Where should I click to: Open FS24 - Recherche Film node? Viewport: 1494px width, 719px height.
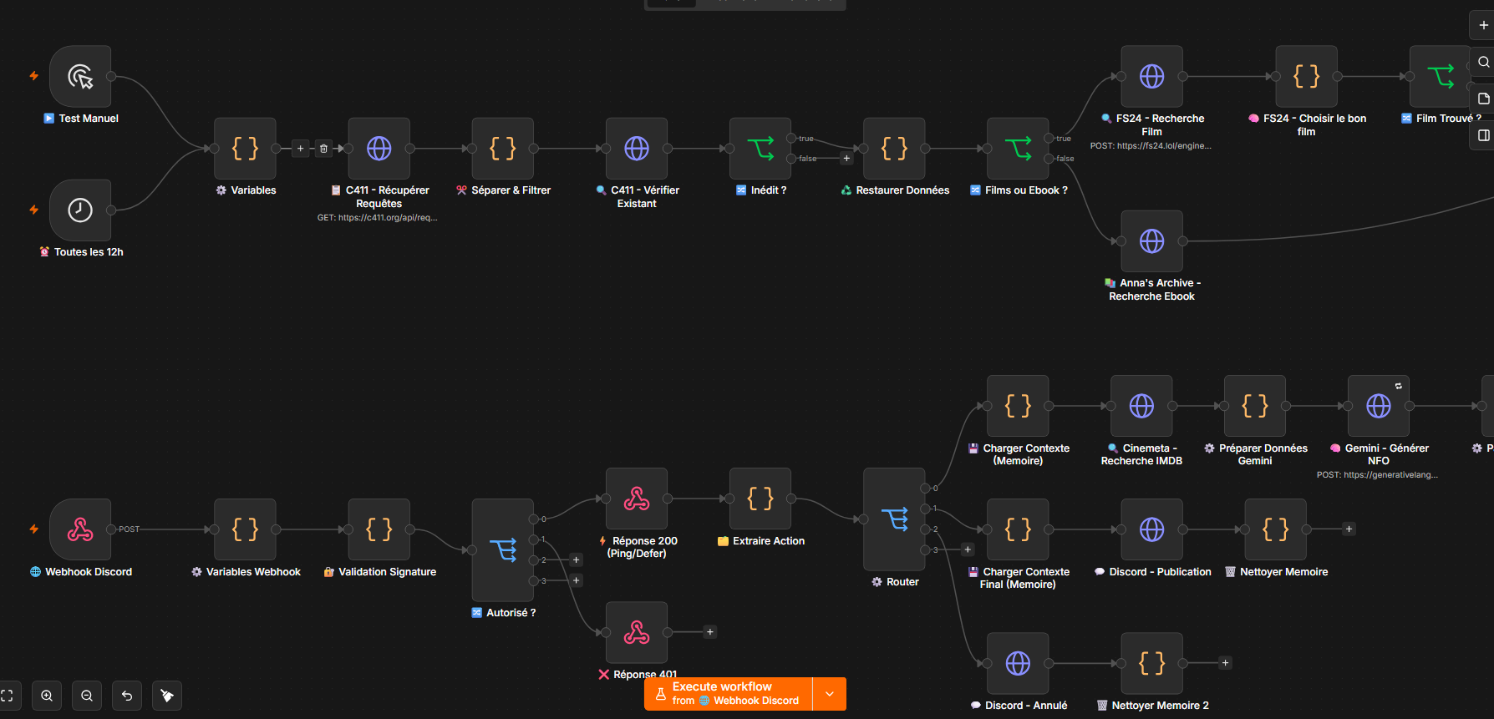(1151, 77)
